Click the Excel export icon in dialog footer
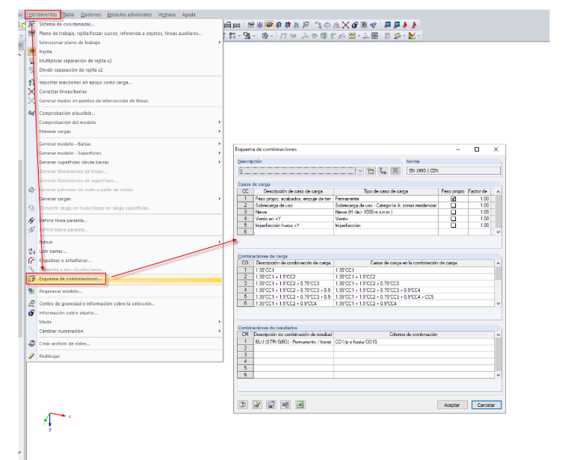 [300, 405]
